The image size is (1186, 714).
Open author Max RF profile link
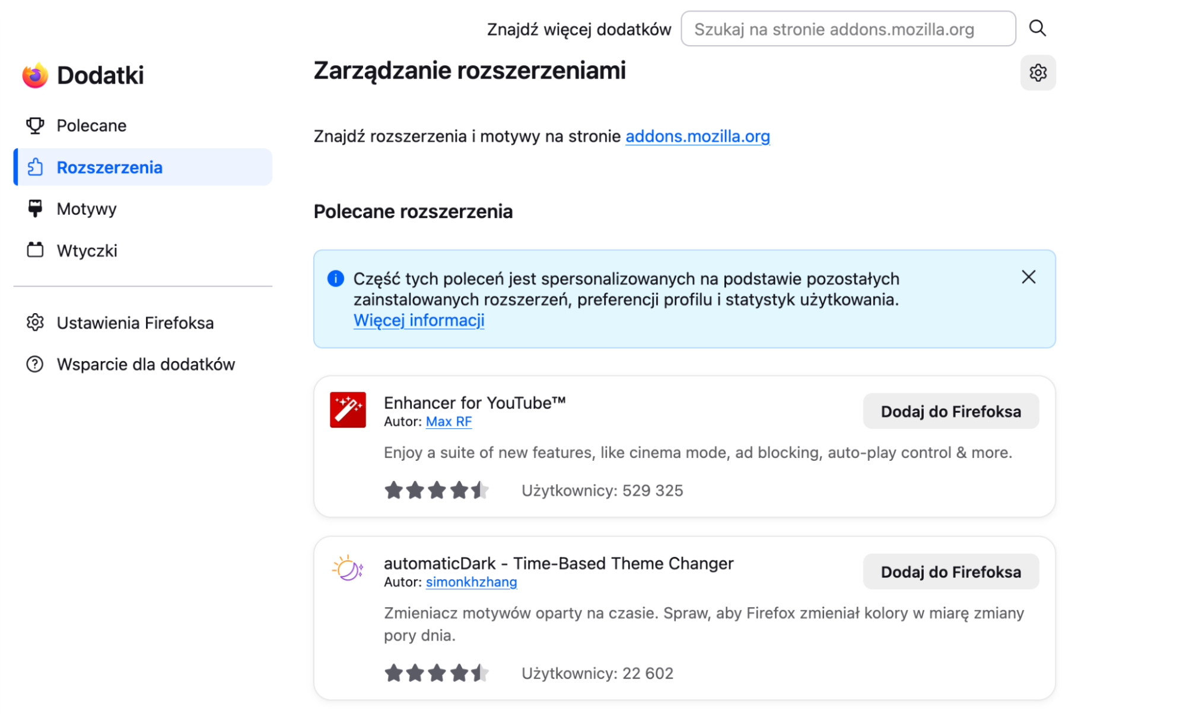click(449, 422)
